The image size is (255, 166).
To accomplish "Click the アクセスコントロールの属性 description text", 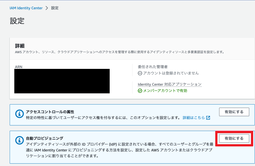I will (103, 118).
